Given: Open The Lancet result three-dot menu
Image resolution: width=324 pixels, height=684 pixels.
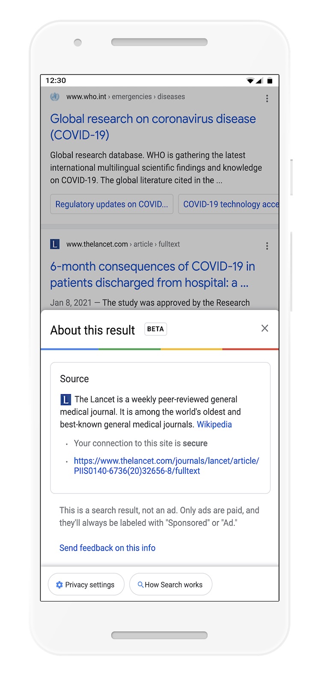Looking at the screenshot, I should click(267, 246).
